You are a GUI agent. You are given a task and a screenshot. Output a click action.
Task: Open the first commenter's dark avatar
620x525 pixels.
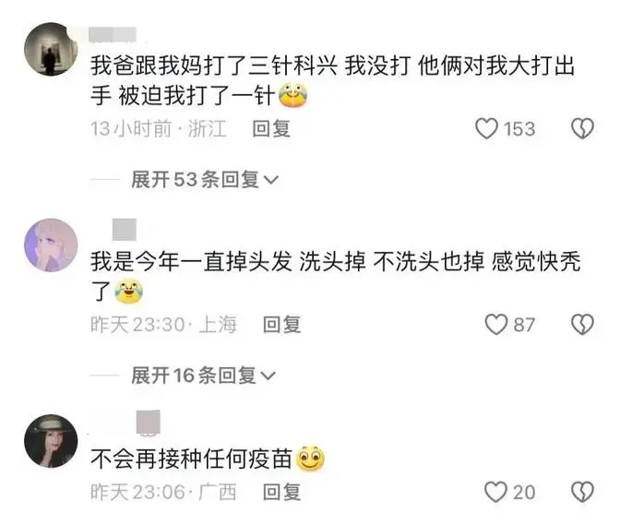coord(51,49)
